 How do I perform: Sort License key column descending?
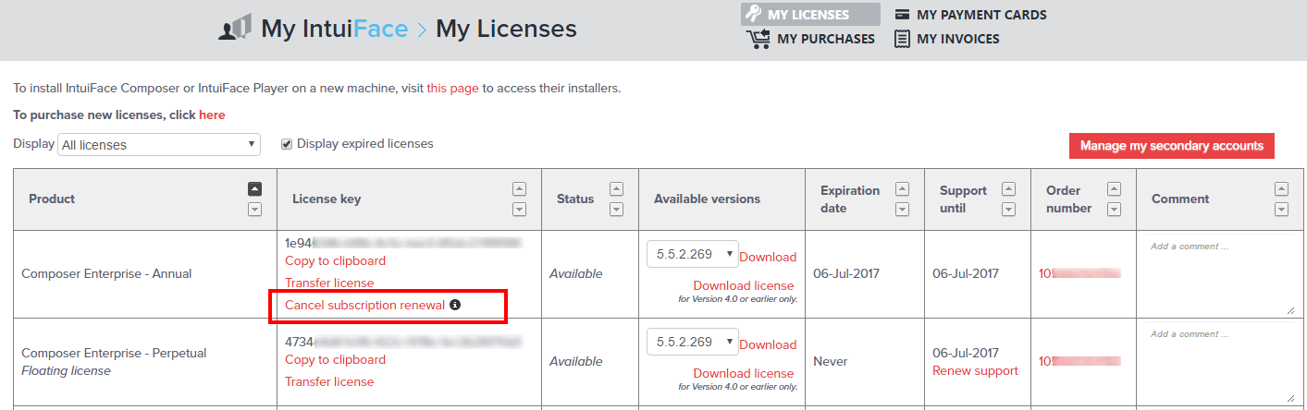519,210
